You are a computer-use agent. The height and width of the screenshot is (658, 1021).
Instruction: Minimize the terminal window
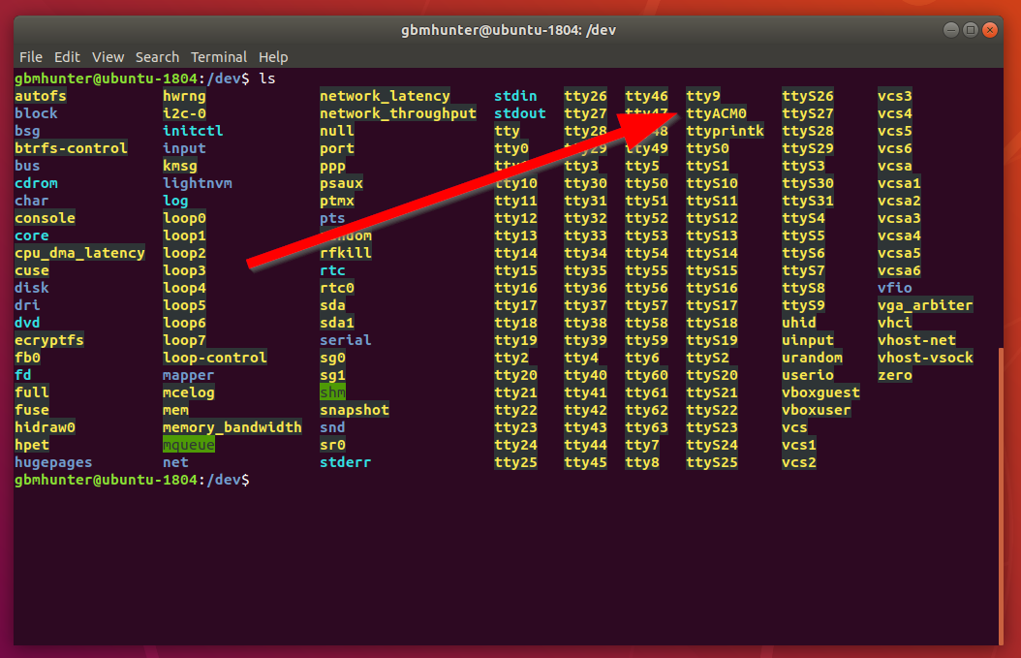tap(950, 30)
